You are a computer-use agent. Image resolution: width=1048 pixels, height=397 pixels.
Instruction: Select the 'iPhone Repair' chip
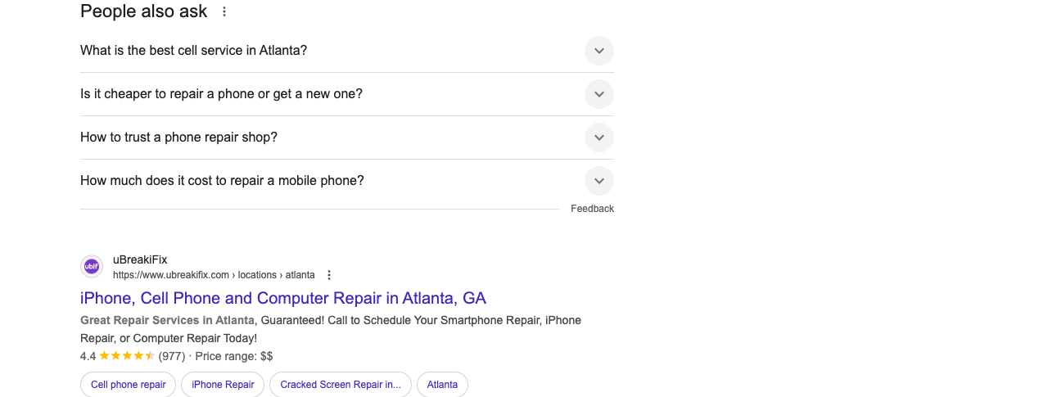click(223, 385)
